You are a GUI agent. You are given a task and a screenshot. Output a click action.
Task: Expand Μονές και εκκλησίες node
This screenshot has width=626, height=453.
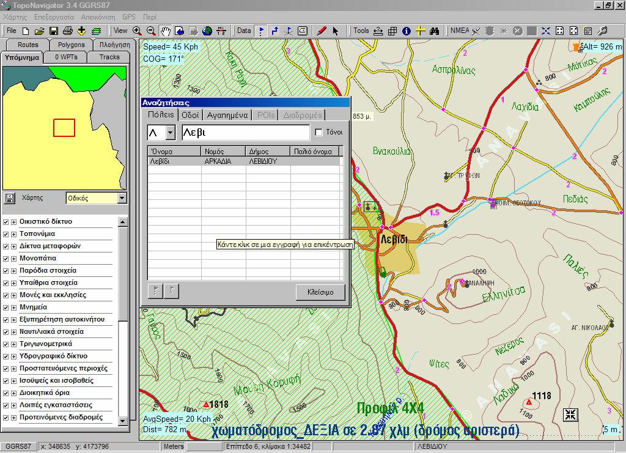(x=13, y=295)
